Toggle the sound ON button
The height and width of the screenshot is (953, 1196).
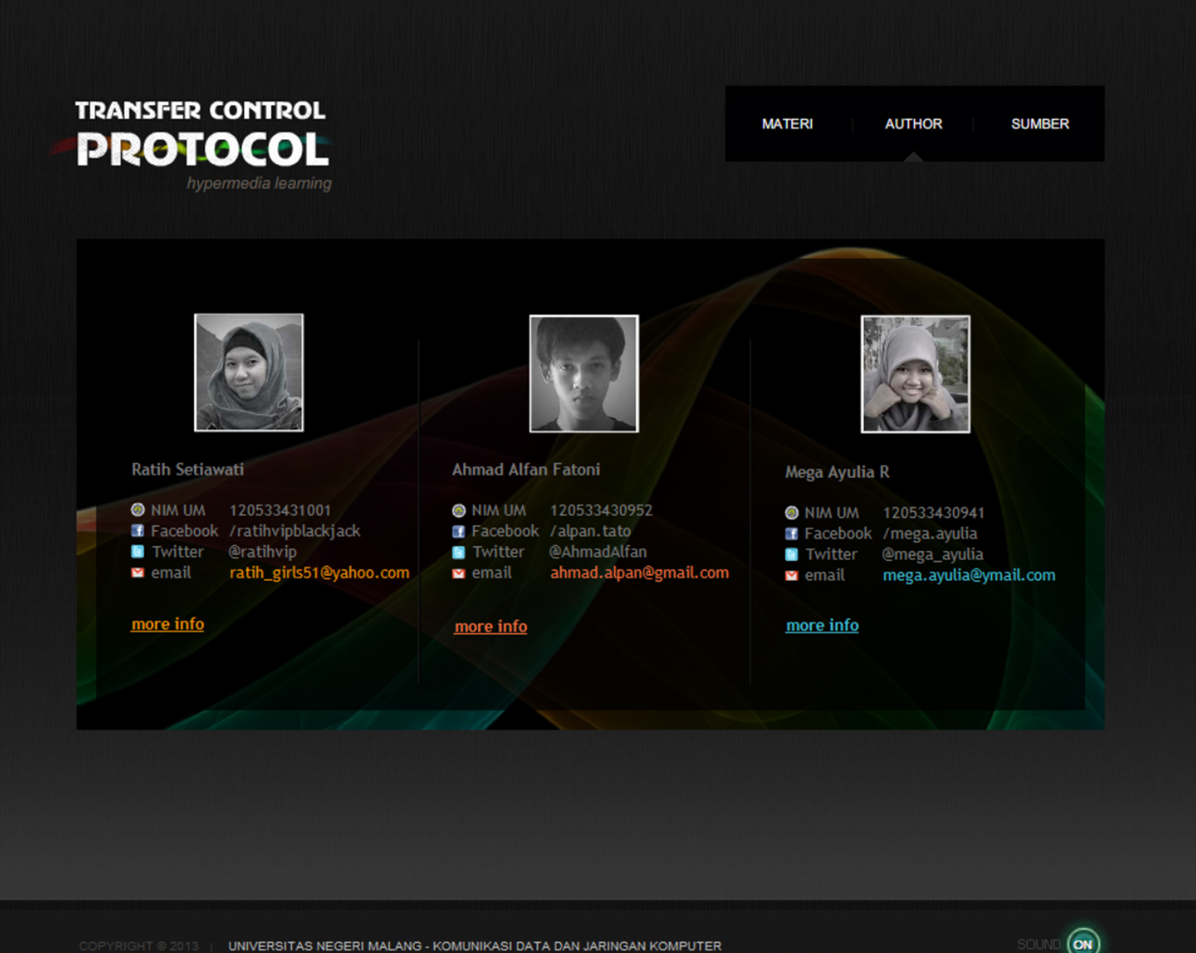[1082, 943]
